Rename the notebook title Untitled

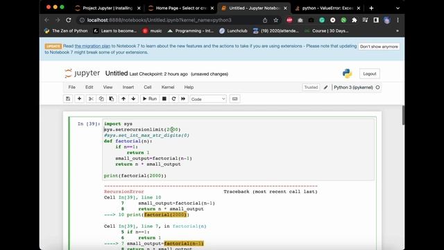click(x=117, y=74)
